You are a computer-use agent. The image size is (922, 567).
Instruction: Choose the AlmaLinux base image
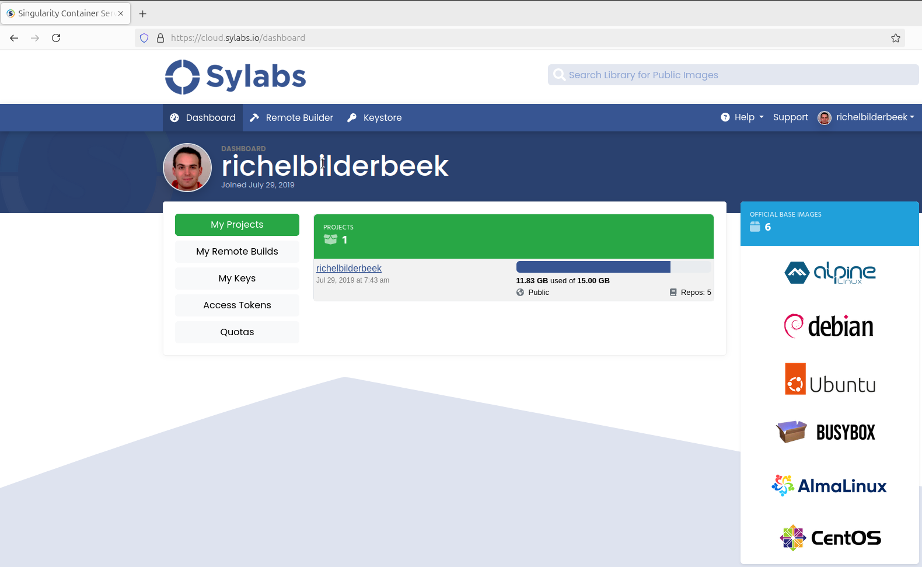point(829,486)
